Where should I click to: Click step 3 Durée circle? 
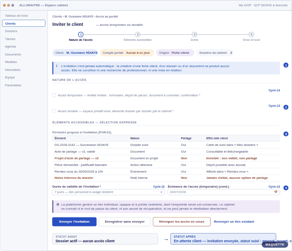pyautogui.click(x=194, y=35)
